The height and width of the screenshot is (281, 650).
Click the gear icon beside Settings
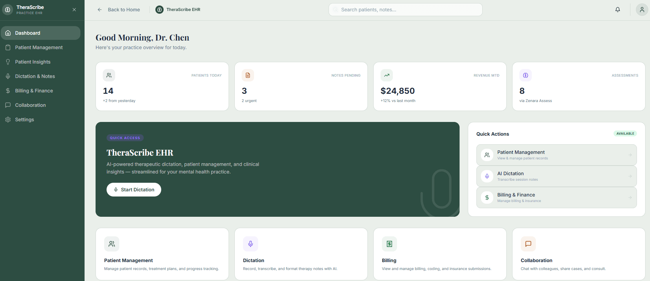tap(8, 120)
